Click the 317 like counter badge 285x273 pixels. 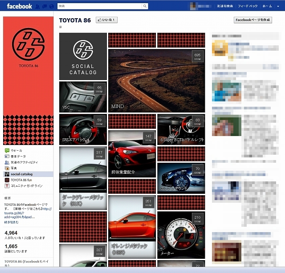(x=99, y=154)
